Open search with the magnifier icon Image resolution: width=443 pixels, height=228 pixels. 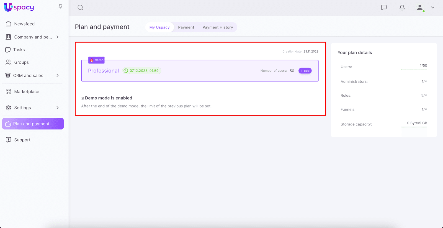[80, 7]
